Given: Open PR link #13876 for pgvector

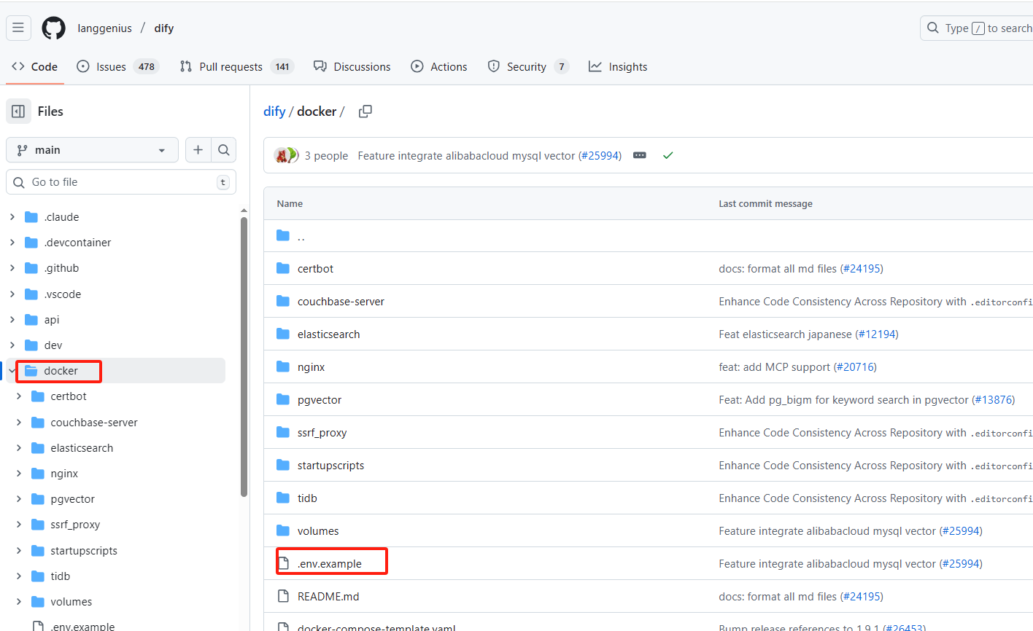Looking at the screenshot, I should point(993,400).
